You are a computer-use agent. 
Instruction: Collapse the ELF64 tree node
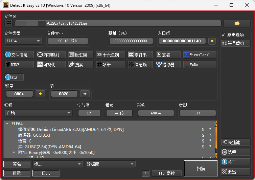(7, 124)
